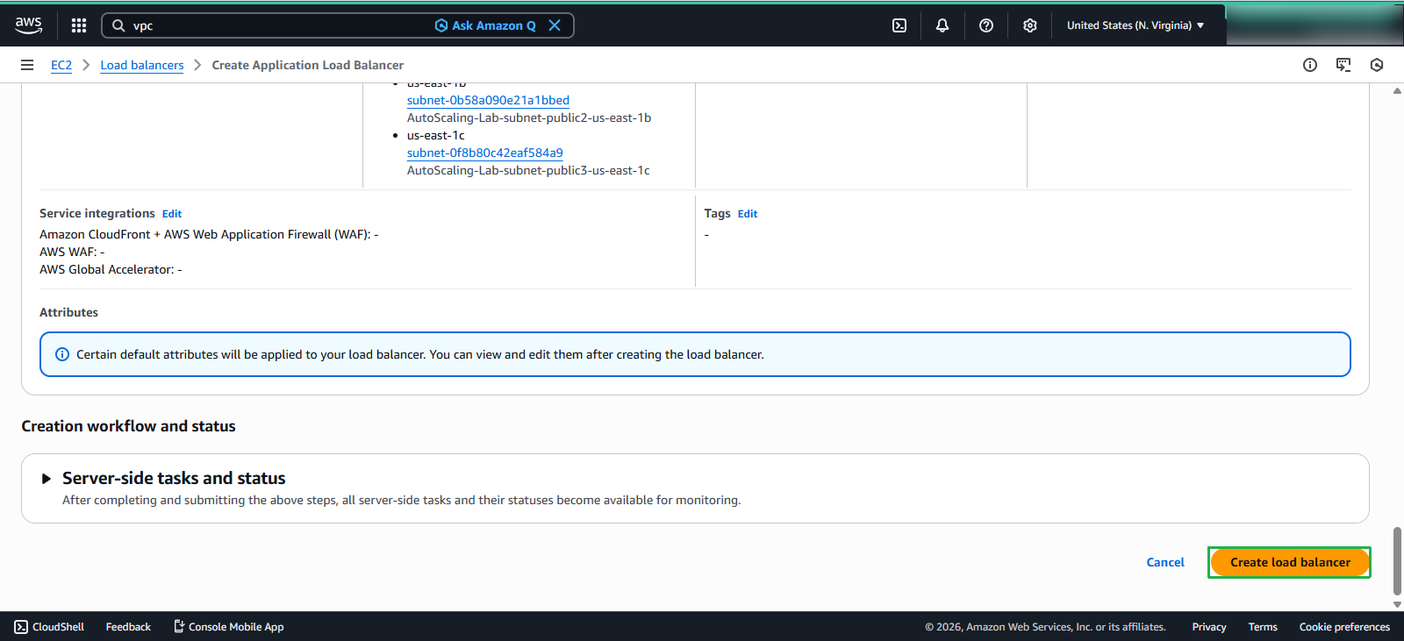Open notifications bell

942,25
